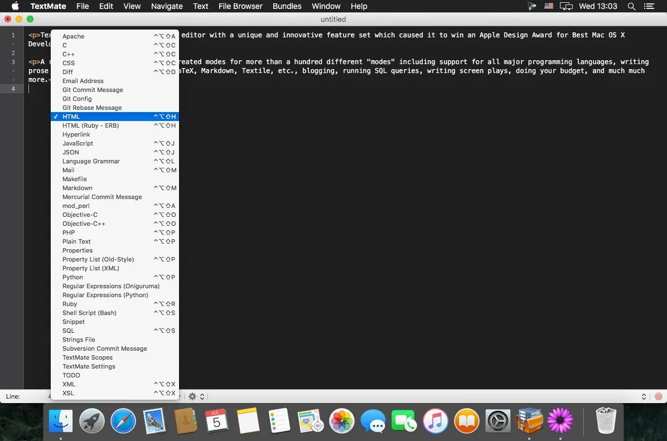The width and height of the screenshot is (667, 441).
Task: Click the display mirroring icon in menu bar
Action: pos(566,6)
